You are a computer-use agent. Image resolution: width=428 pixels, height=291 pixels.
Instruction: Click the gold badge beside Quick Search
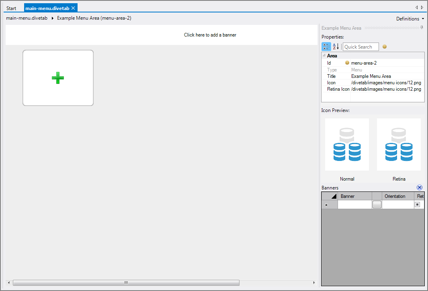click(x=385, y=47)
